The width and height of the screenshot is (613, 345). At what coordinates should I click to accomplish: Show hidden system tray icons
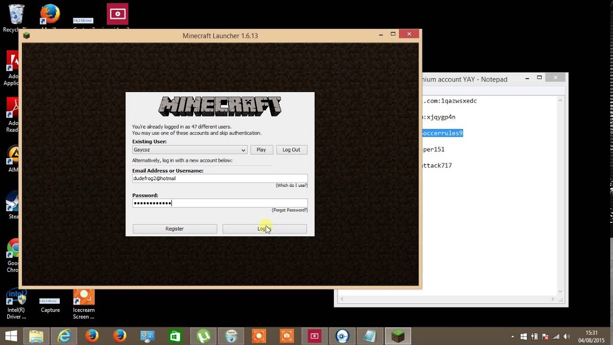pos(513,336)
